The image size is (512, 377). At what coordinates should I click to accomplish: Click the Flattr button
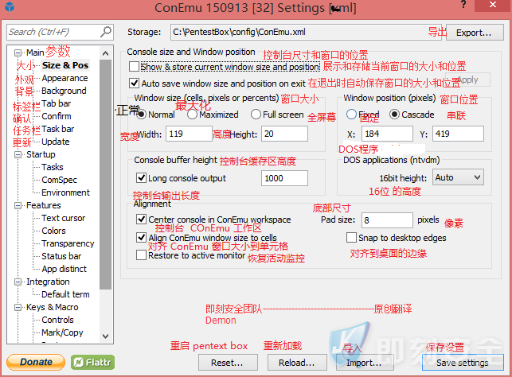(x=92, y=362)
